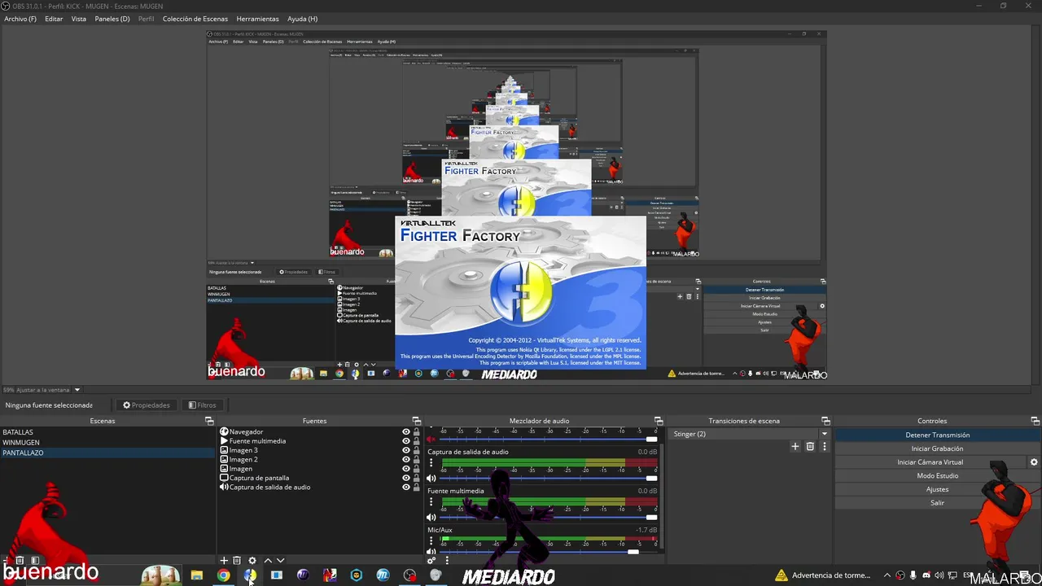1042x586 pixels.
Task: Open the Colección de Escenas menu
Action: point(195,19)
